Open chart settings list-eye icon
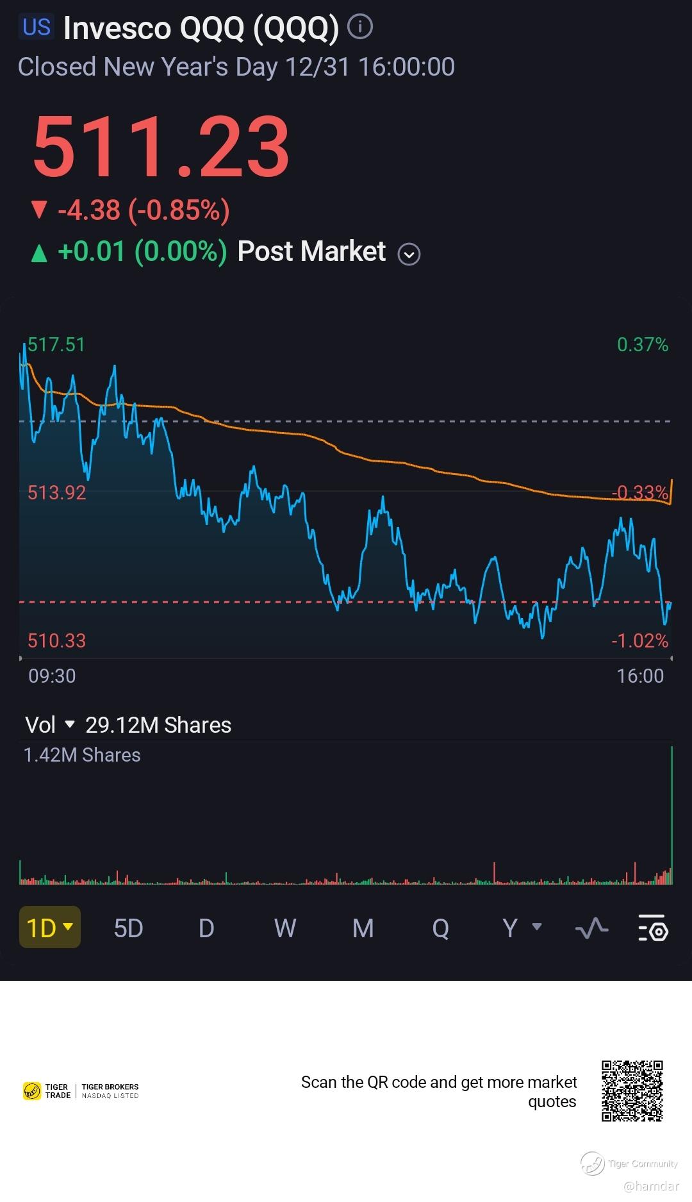Image resolution: width=692 pixels, height=1202 pixels. [653, 928]
